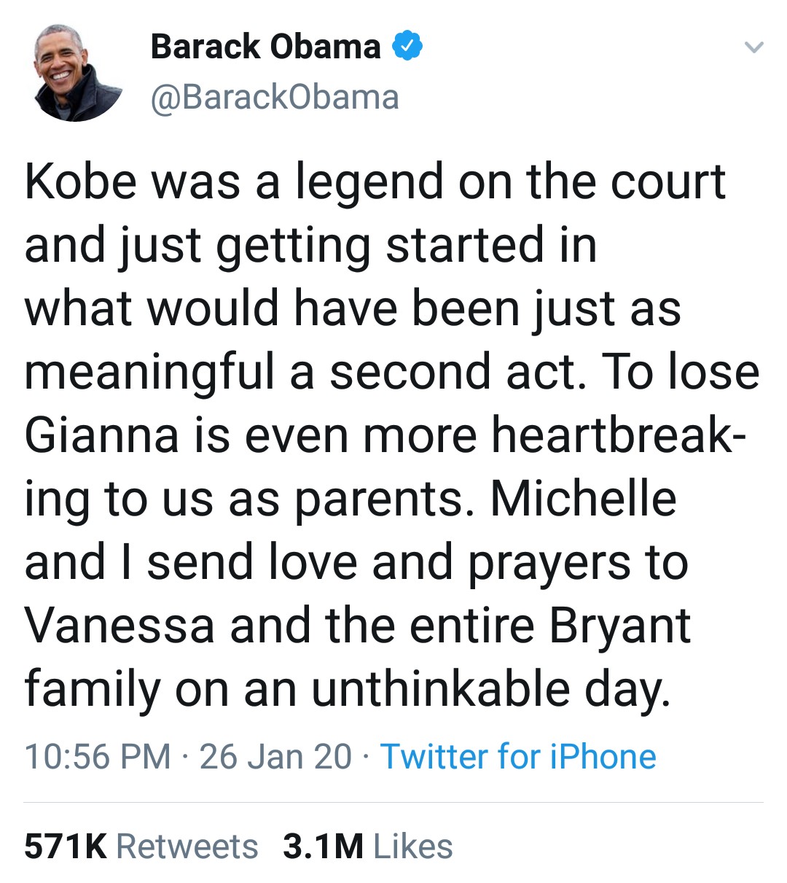Screen dimensions: 787x883
Task: Click the name Gianna in tweet
Action: [x=101, y=435]
